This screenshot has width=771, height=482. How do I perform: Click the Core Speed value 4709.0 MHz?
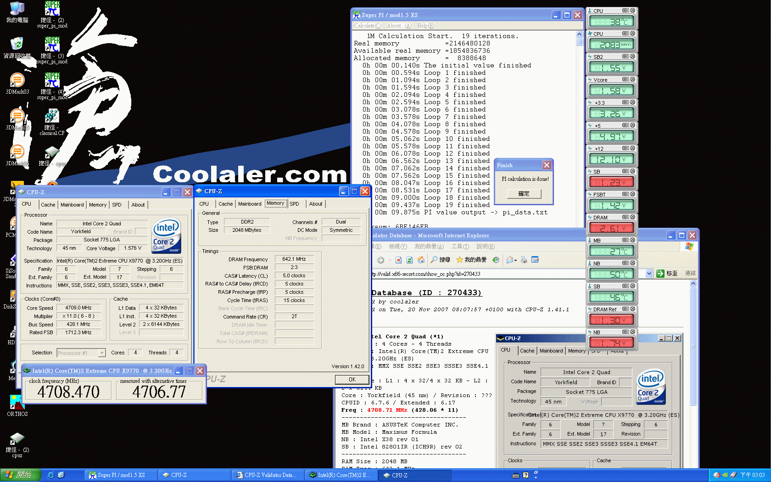pyautogui.click(x=78, y=308)
